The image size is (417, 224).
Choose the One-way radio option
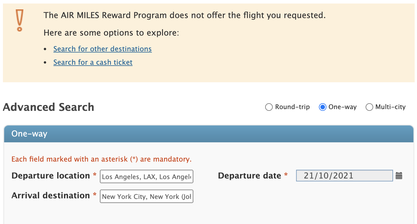coord(322,107)
